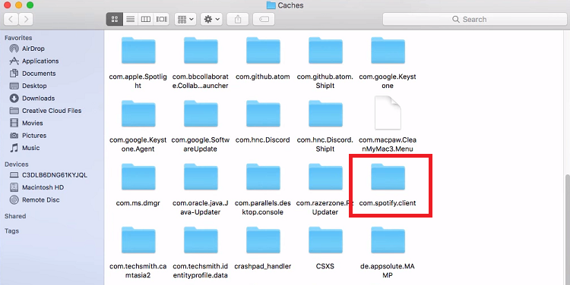
Task: Select the com.google.Keystone folder icon
Action: 388,51
